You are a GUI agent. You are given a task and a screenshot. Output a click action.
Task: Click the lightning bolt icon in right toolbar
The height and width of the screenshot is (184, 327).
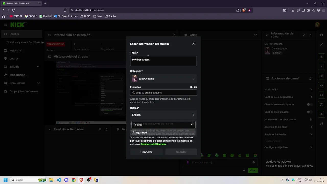(x=322, y=66)
